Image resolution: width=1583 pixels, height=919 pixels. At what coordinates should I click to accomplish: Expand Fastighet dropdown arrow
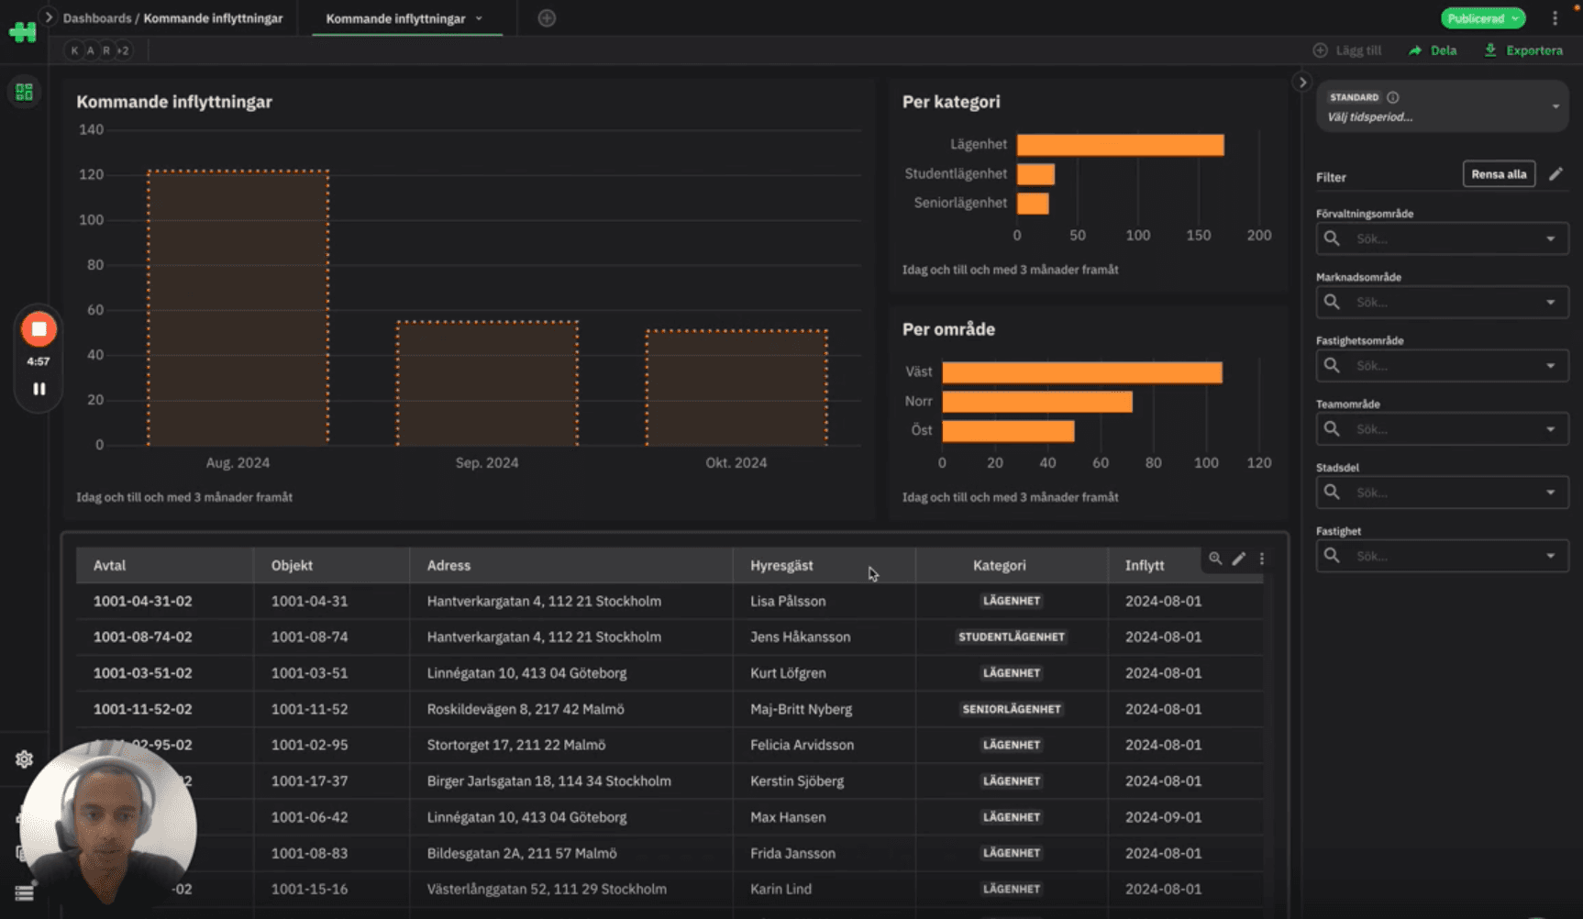[1551, 556]
